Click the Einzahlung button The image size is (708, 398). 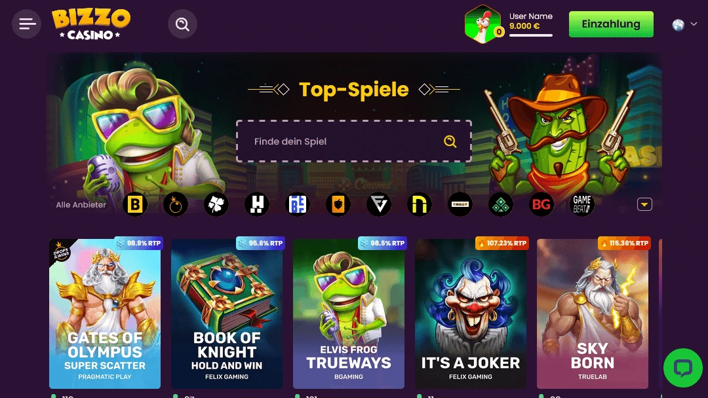tap(611, 24)
